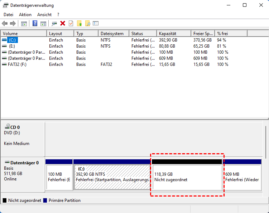Image resolution: width=269 pixels, height=213 pixels.
Task: Select the (C:) 392,90 GB NTFS partition block
Action: [x=112, y=175]
